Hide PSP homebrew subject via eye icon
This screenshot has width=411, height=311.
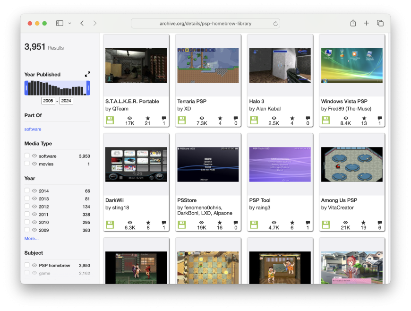pyautogui.click(x=34, y=265)
